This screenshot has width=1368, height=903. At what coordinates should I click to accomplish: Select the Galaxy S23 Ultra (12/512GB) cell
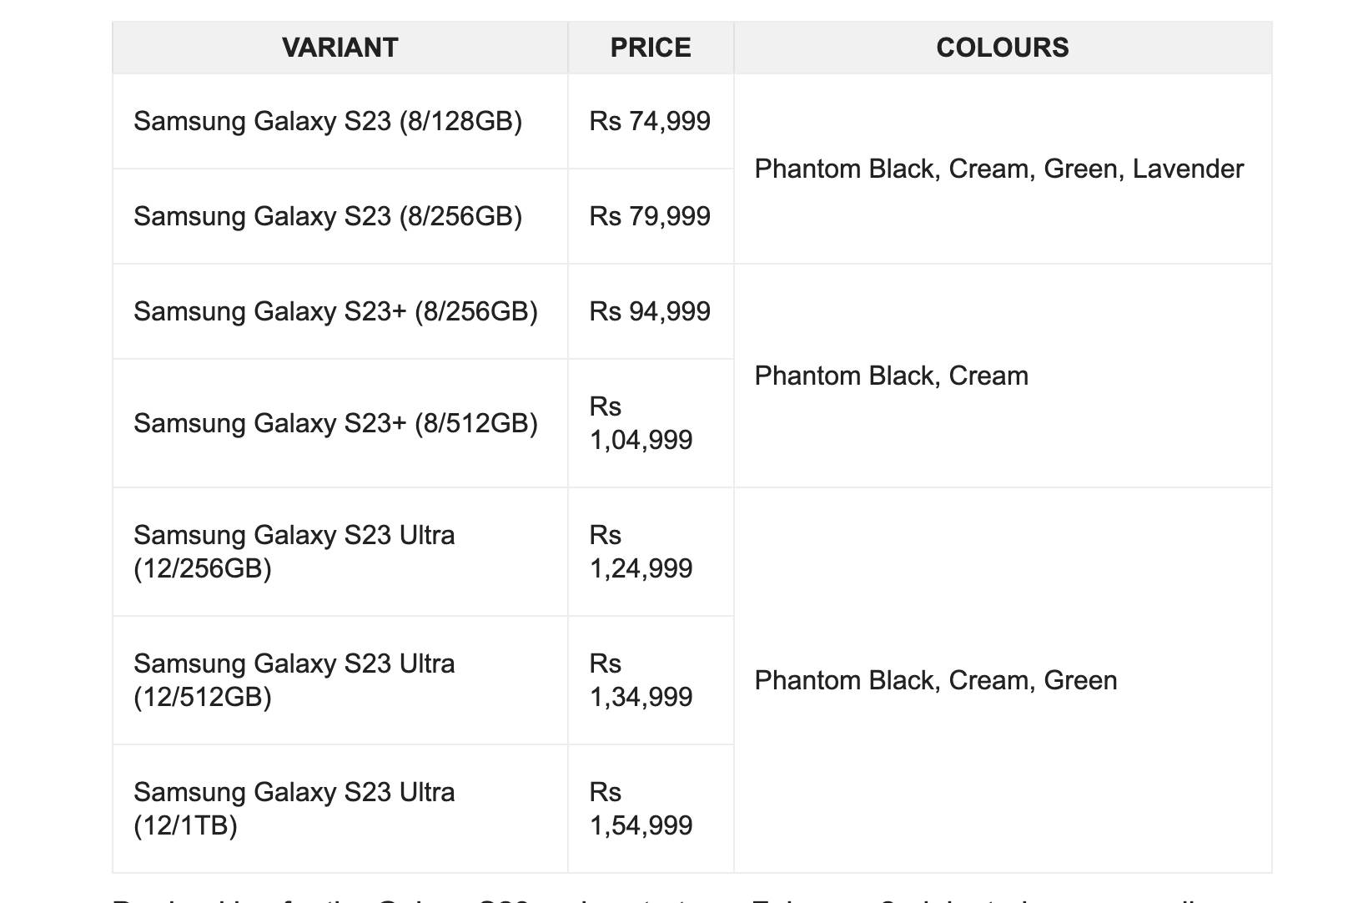(294, 680)
